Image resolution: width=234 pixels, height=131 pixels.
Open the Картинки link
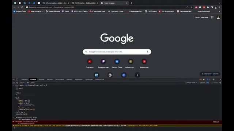[x=205, y=17]
